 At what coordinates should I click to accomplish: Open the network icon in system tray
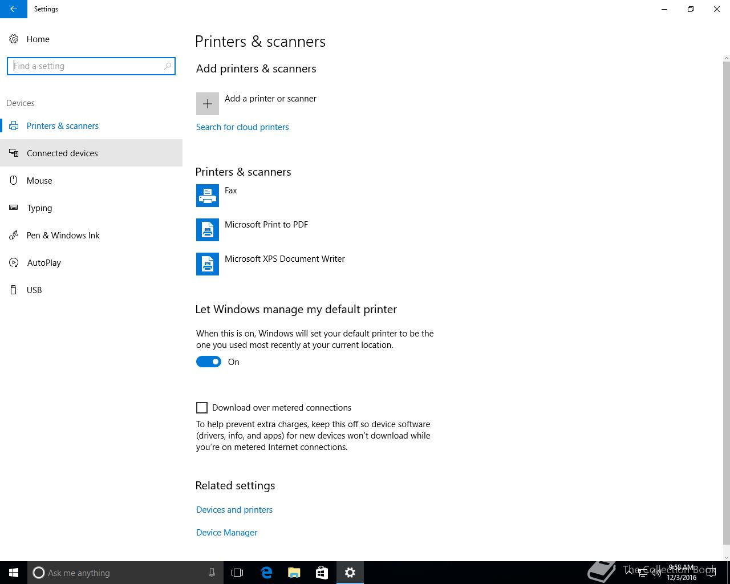tap(642, 573)
